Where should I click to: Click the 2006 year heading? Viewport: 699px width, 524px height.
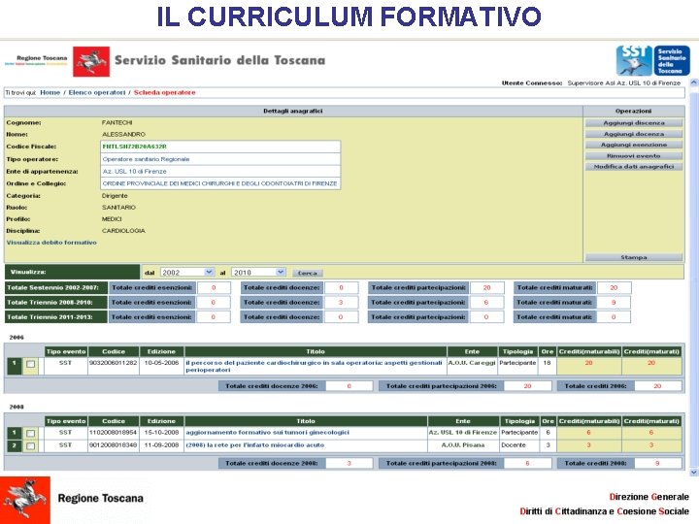[17, 338]
